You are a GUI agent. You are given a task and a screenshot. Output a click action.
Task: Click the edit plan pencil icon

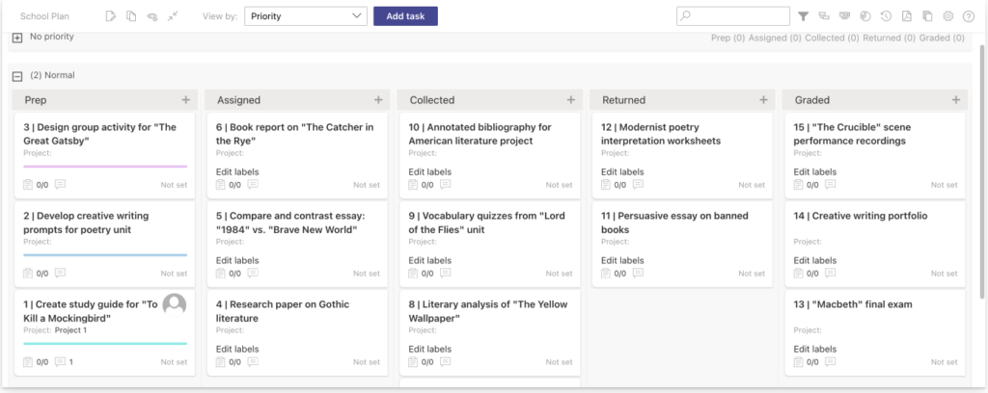pos(111,16)
